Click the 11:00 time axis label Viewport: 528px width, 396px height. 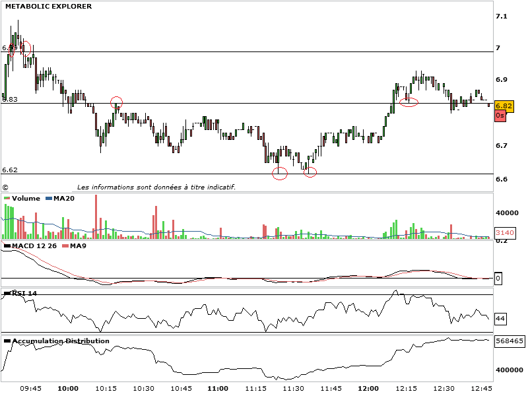[218, 389]
